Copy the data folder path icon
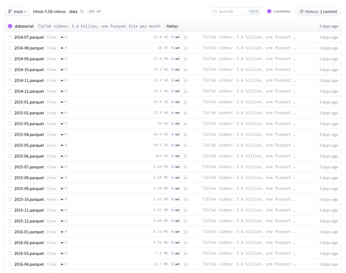346x273 pixels. click(x=82, y=11)
